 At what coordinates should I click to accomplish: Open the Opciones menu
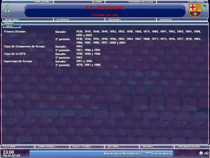point(157,147)
